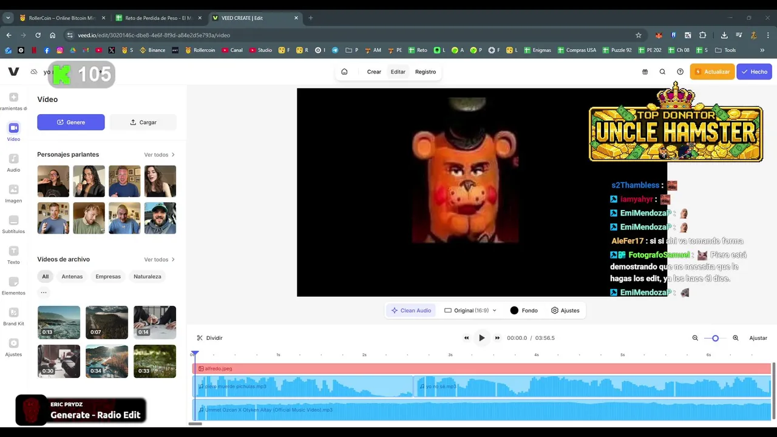Switch to Reto de Perdida de Peso tab

tap(158, 18)
